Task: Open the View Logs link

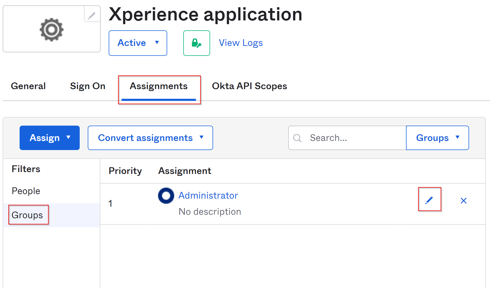Action: (241, 43)
